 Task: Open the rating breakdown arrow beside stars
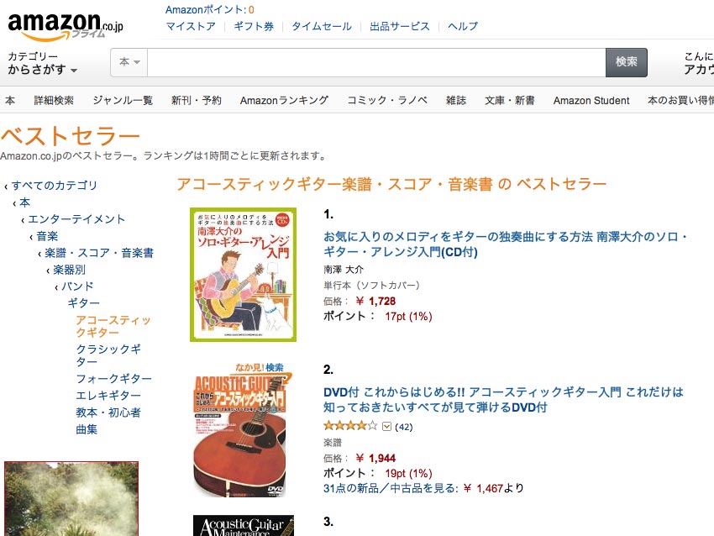(386, 427)
